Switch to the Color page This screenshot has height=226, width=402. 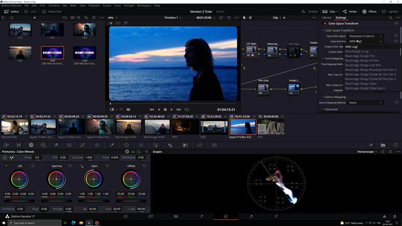(226, 217)
